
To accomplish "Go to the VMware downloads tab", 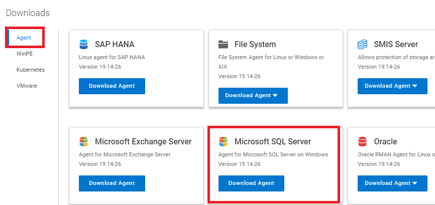I will (27, 86).
